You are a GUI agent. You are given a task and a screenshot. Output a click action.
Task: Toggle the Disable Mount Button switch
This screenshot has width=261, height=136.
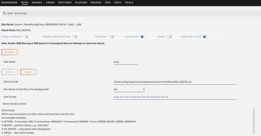tap(75, 37)
